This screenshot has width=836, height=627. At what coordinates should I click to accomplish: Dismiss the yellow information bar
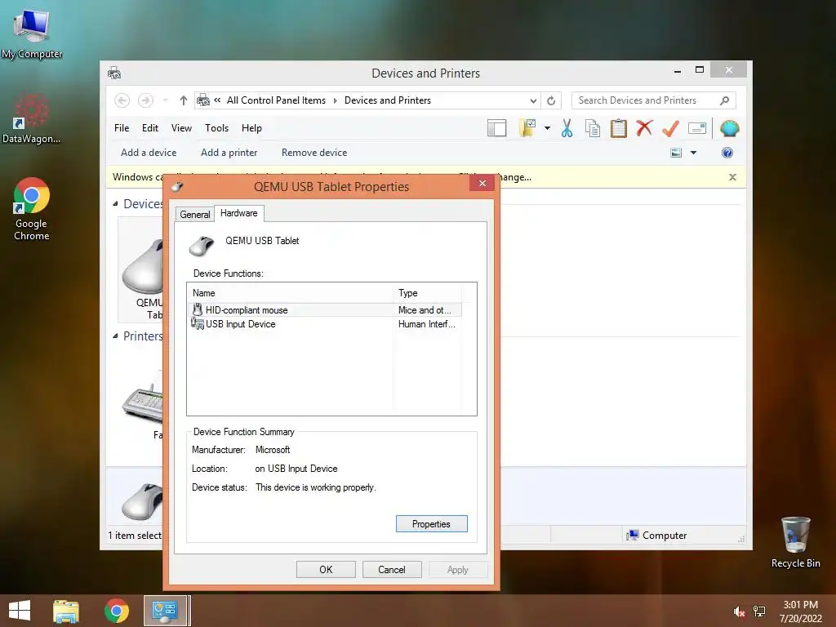tap(732, 177)
